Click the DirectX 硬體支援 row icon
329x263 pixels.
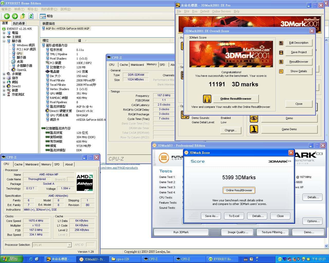click(48, 111)
